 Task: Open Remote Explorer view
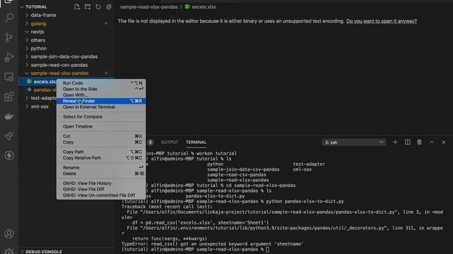tap(9, 77)
